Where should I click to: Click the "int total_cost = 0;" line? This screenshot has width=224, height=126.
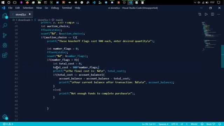pos(68,64)
